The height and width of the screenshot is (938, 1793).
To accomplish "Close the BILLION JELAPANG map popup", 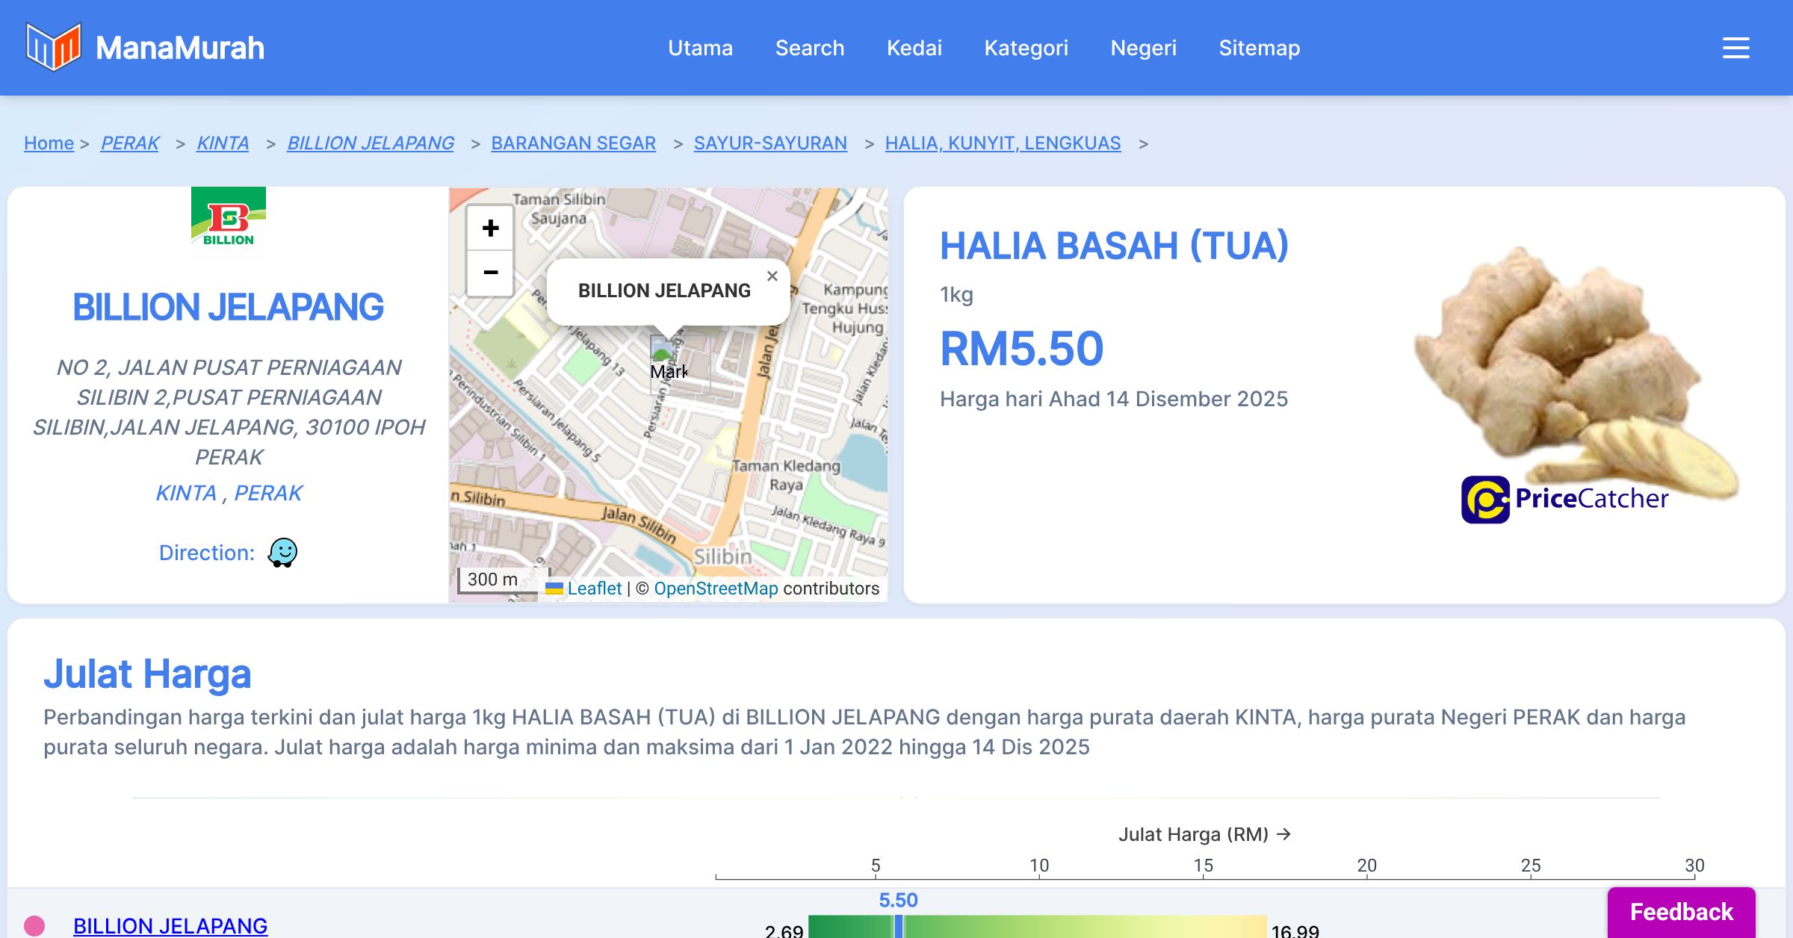I will [x=772, y=276].
